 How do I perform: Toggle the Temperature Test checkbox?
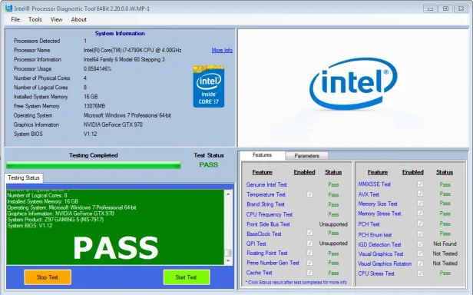point(309,194)
